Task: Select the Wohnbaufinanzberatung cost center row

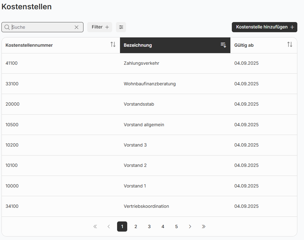Action: point(150,84)
